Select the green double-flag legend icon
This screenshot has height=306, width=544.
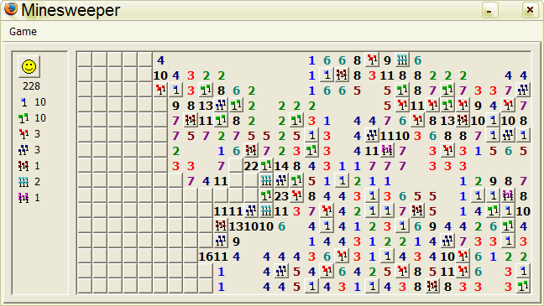[24, 118]
